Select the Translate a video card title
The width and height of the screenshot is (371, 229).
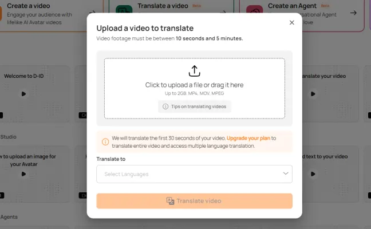tap(162, 6)
